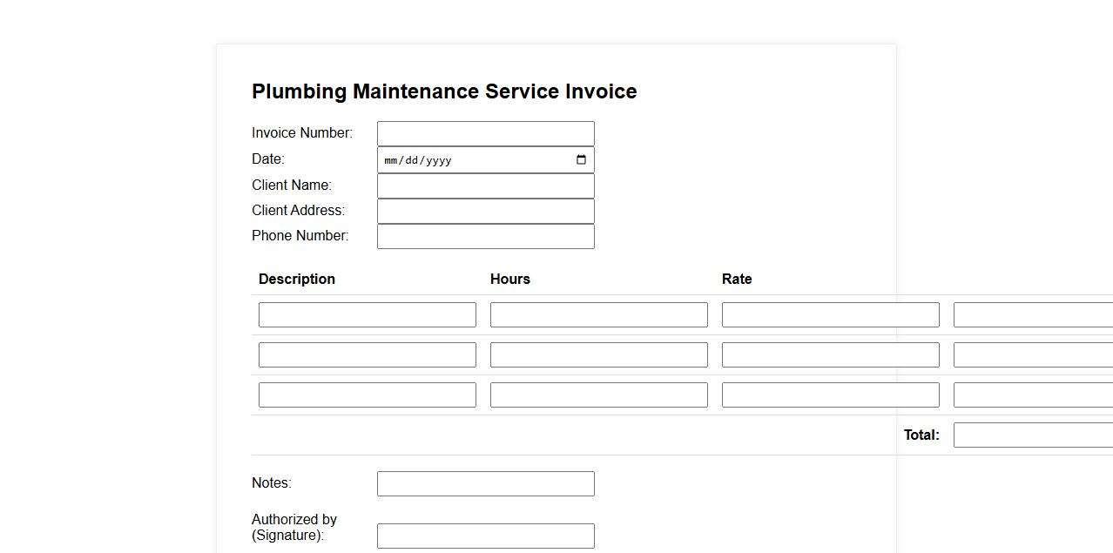
Task: Focus second row Rate input
Action: pyautogui.click(x=830, y=355)
